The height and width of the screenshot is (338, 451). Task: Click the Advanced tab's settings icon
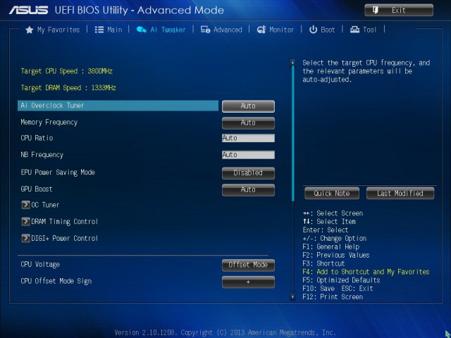point(205,30)
